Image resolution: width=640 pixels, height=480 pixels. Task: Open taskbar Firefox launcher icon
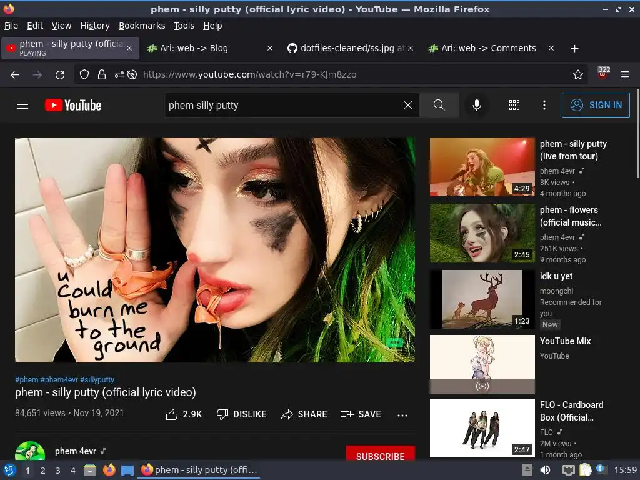click(109, 470)
